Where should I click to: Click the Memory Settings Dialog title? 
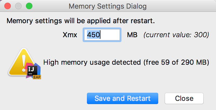[x=108, y=6]
